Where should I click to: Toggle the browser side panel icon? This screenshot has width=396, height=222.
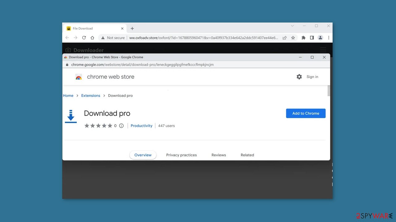[312, 38]
